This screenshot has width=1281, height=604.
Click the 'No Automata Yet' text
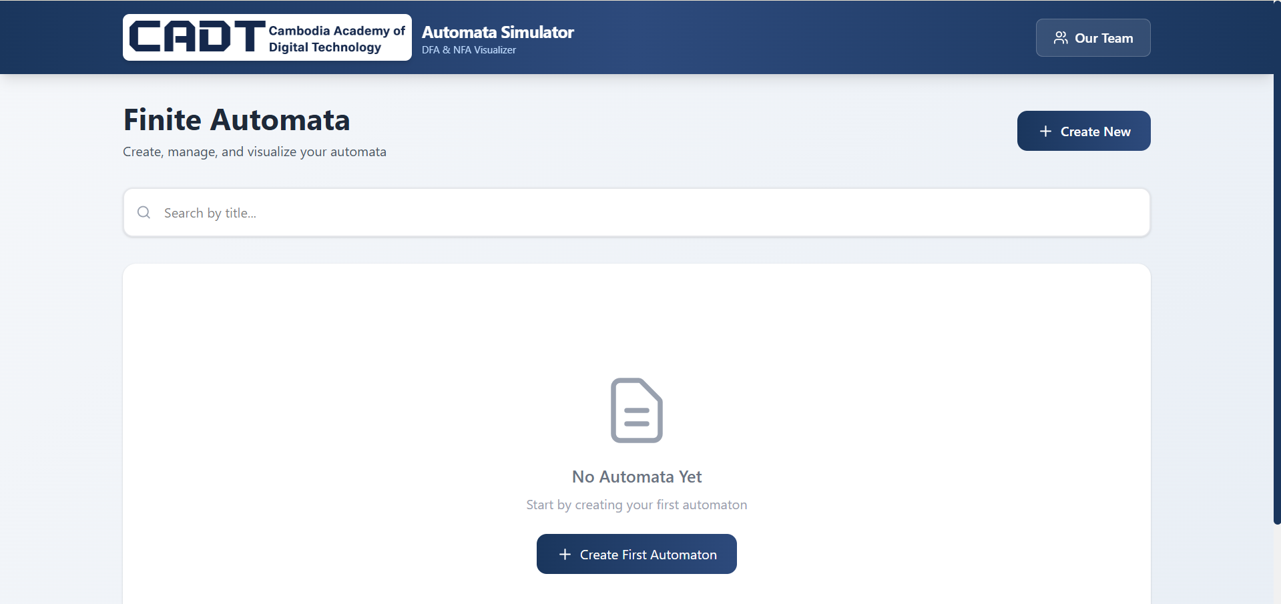tap(636, 477)
